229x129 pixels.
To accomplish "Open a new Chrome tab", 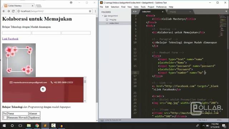I will pyautogui.click(x=39, y=6).
